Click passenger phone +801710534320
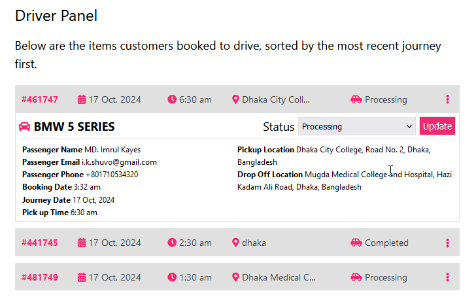The width and height of the screenshot is (476, 308). coord(112,175)
